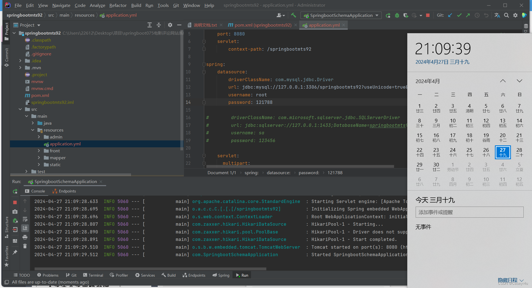Viewport: 532px width, 288px height.
Task: Click the add event input field
Action: click(469, 212)
